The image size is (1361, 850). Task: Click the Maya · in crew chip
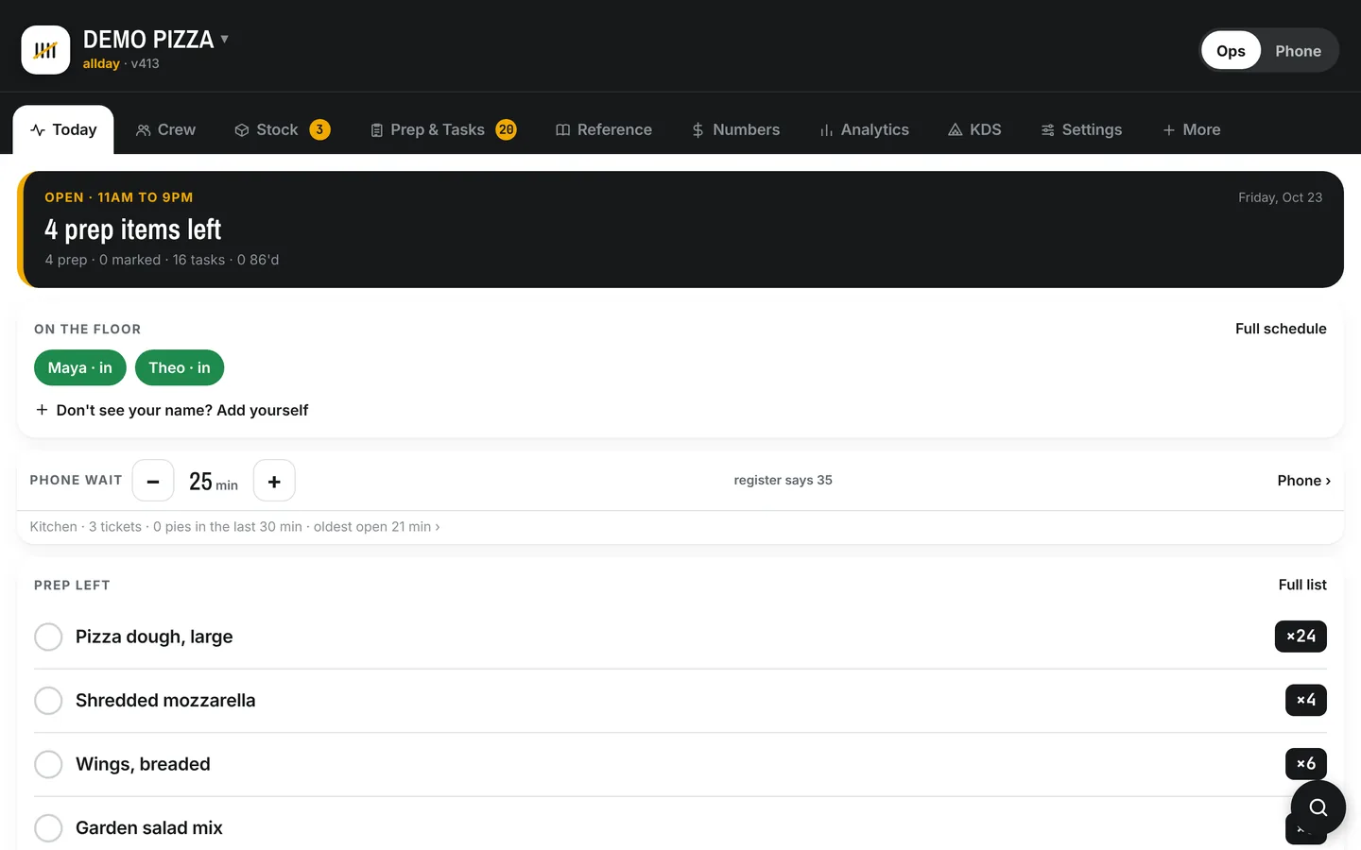click(x=80, y=367)
